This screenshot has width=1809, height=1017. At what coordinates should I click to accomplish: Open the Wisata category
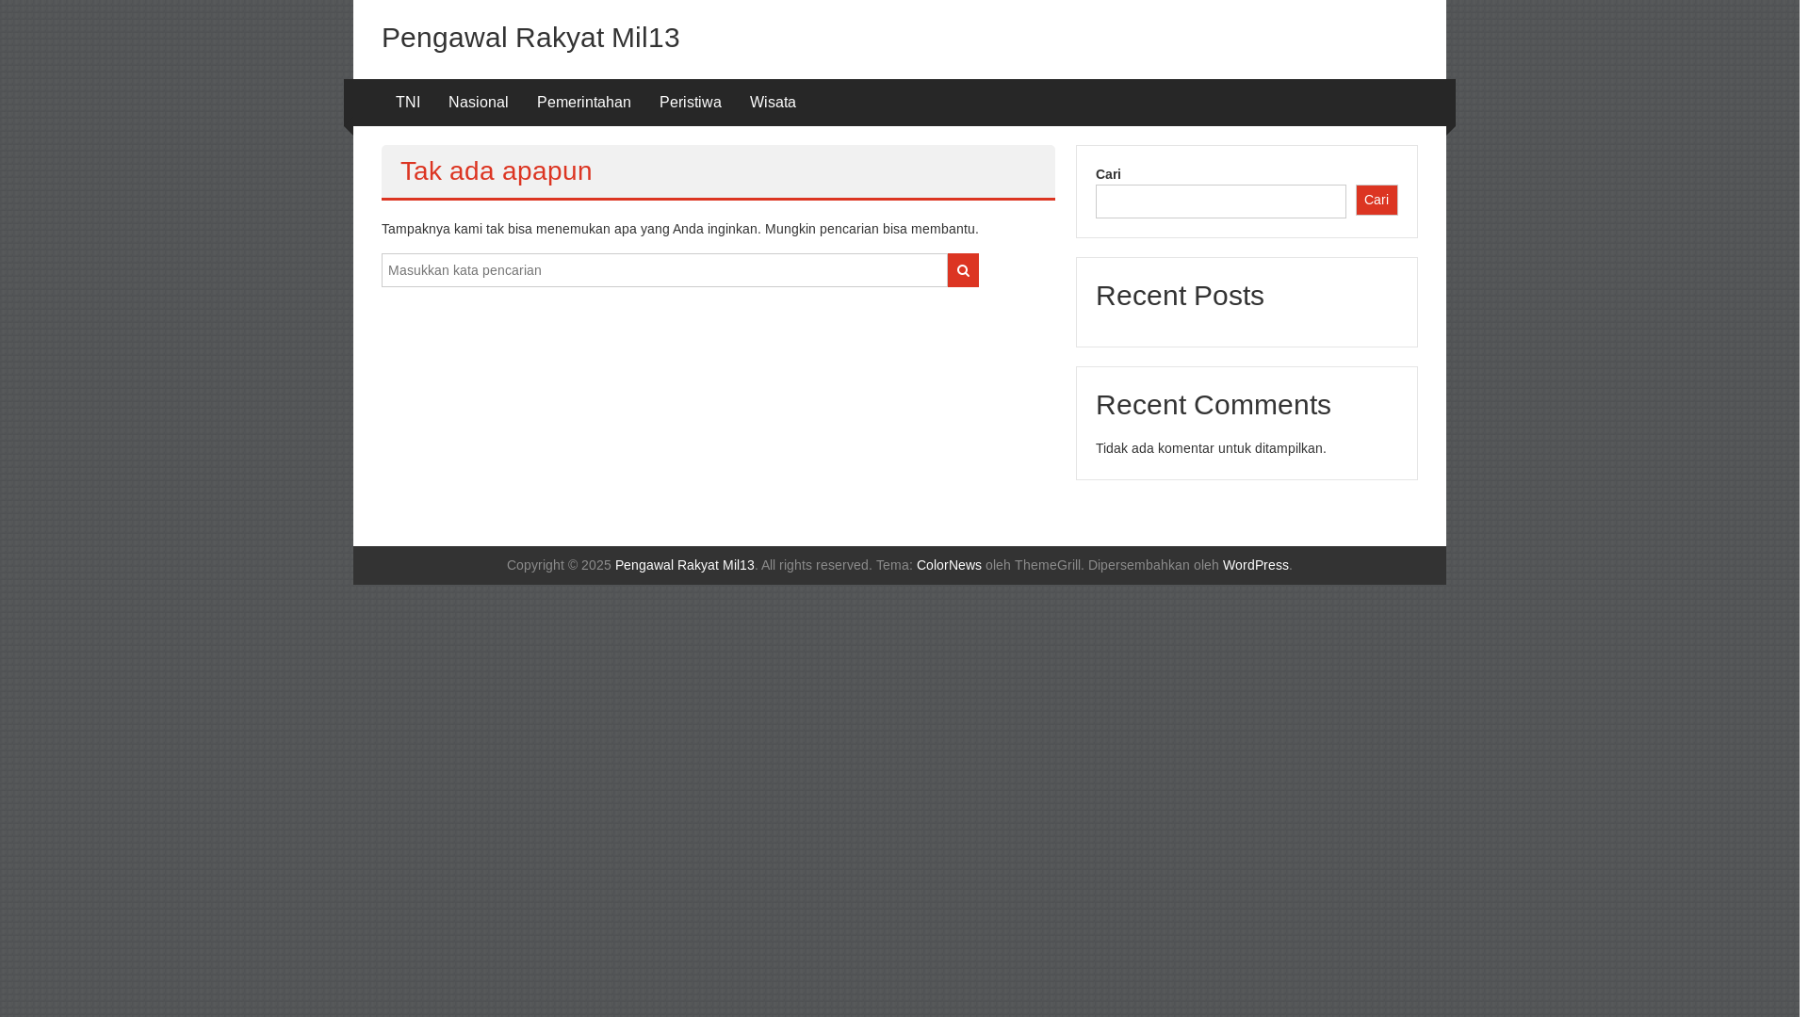(x=773, y=103)
